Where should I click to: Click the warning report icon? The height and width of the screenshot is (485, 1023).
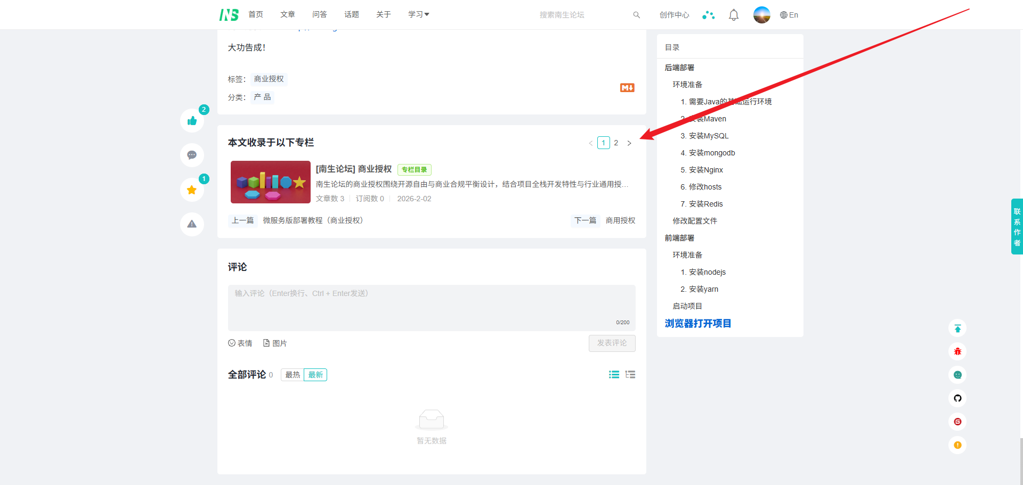(192, 224)
